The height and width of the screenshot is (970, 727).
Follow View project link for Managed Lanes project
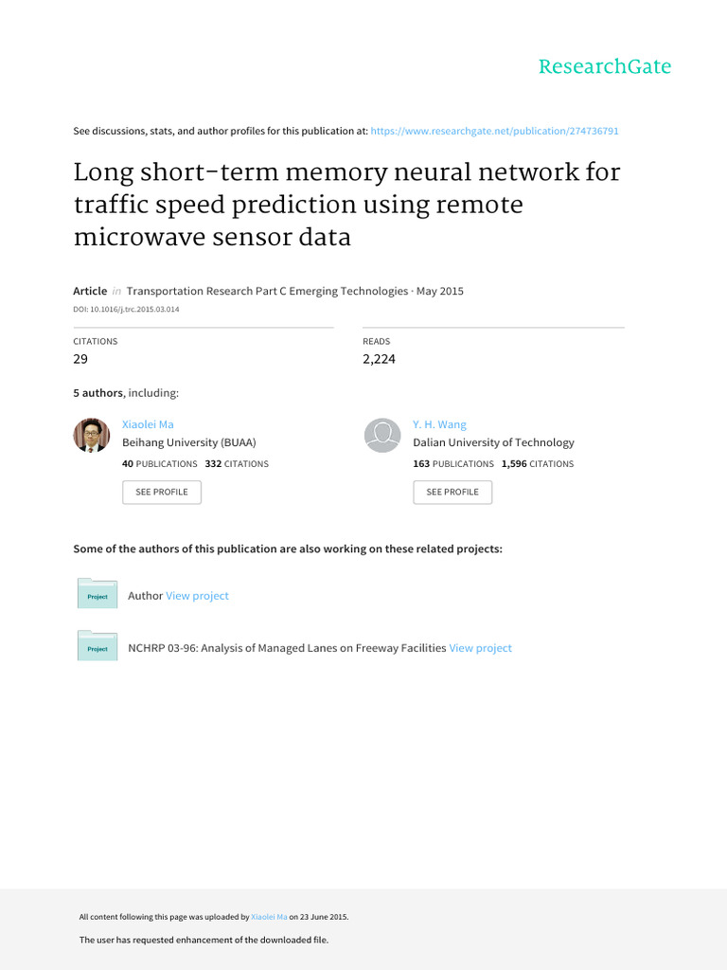[480, 648]
